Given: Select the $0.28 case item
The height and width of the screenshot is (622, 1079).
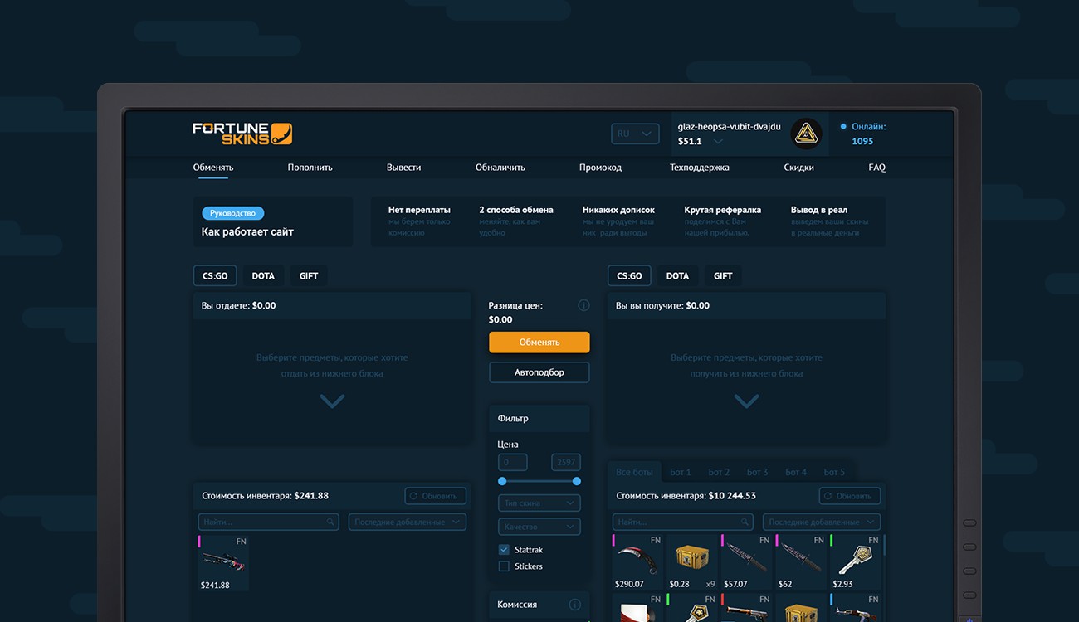Looking at the screenshot, I should 692,563.
